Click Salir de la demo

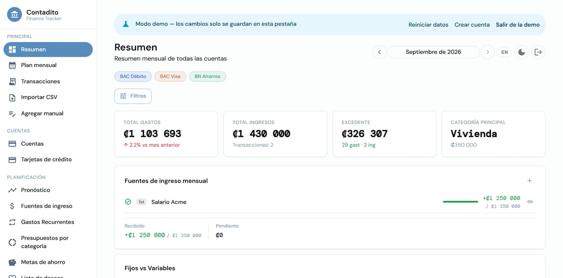pos(518,25)
